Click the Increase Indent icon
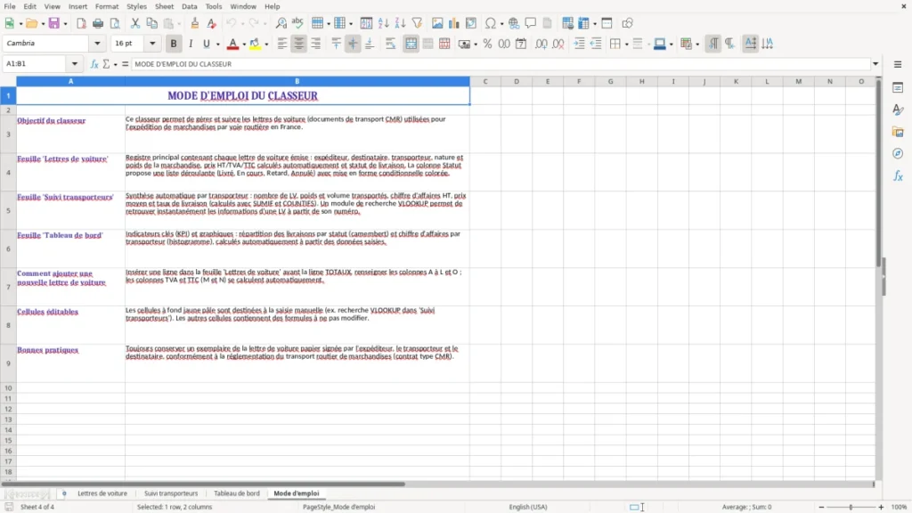This screenshot has width=912, height=513. pyautogui.click(x=579, y=44)
